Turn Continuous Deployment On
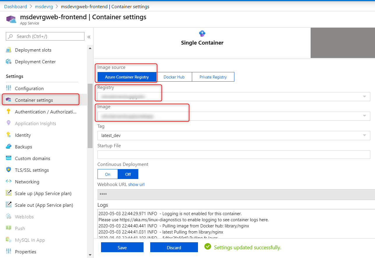This screenshot has width=375, height=258. (x=108, y=174)
